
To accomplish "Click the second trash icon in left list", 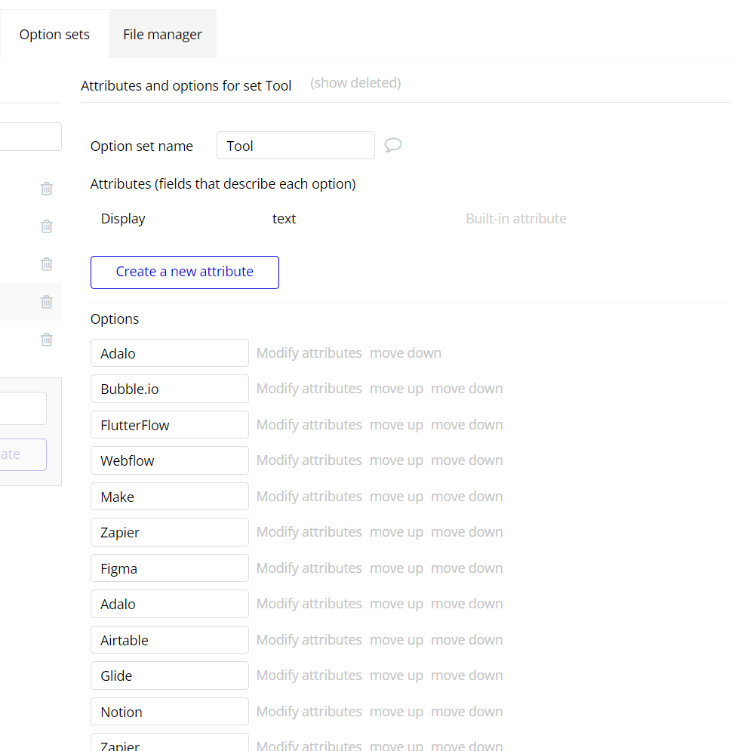I will (47, 226).
